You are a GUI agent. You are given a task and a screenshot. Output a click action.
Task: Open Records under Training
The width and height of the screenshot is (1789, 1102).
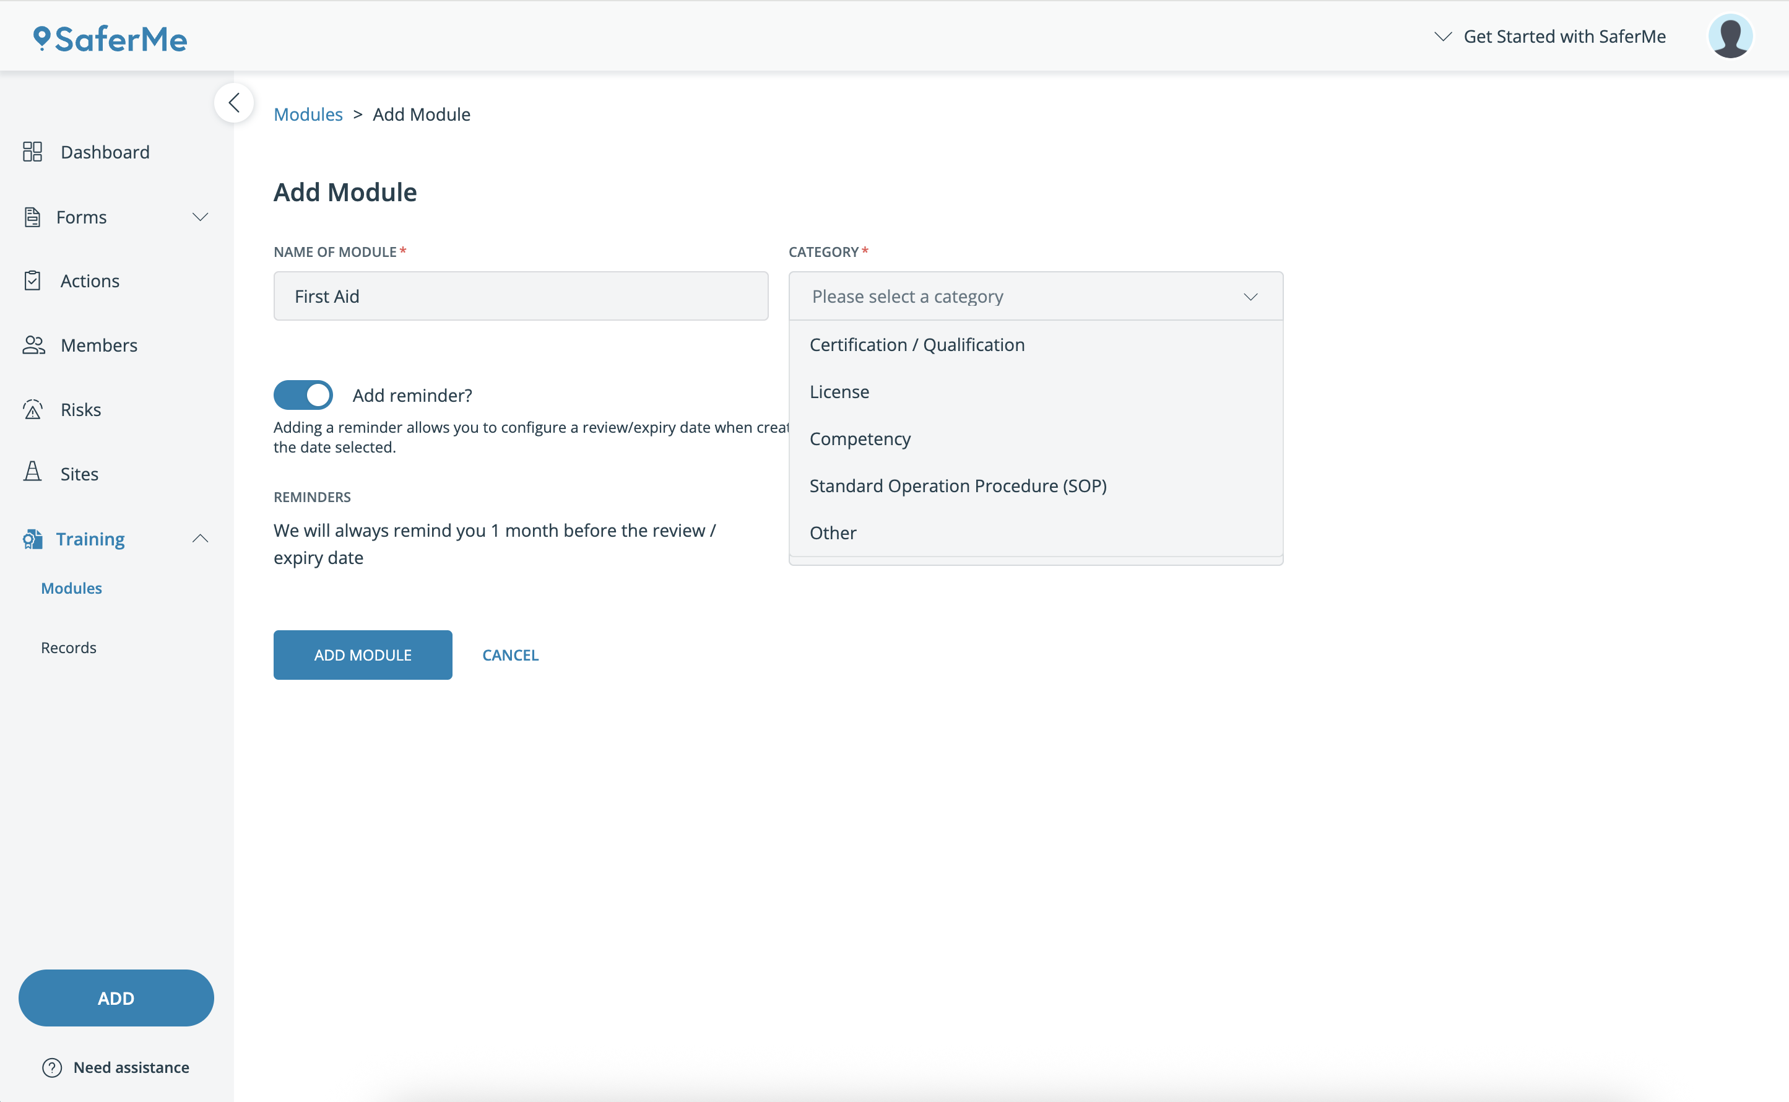[x=69, y=648]
